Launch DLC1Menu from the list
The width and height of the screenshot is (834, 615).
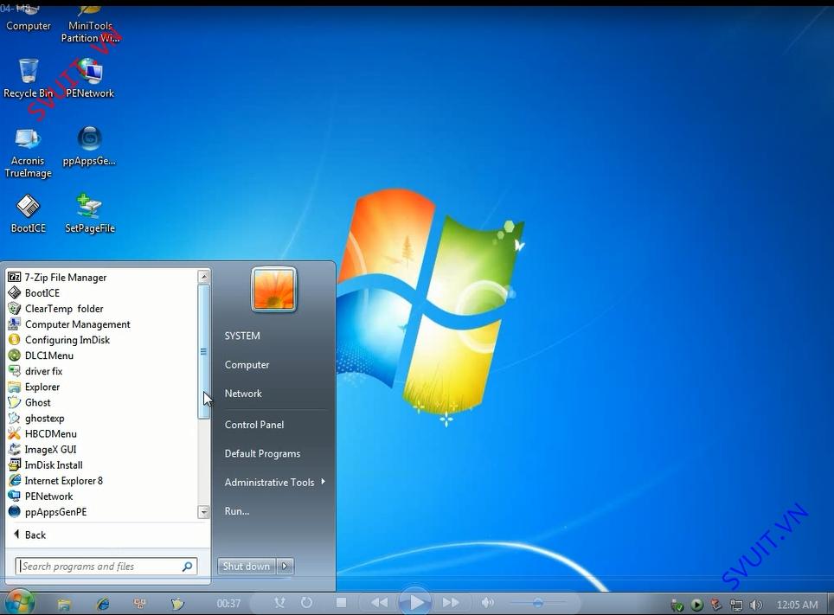point(41,356)
